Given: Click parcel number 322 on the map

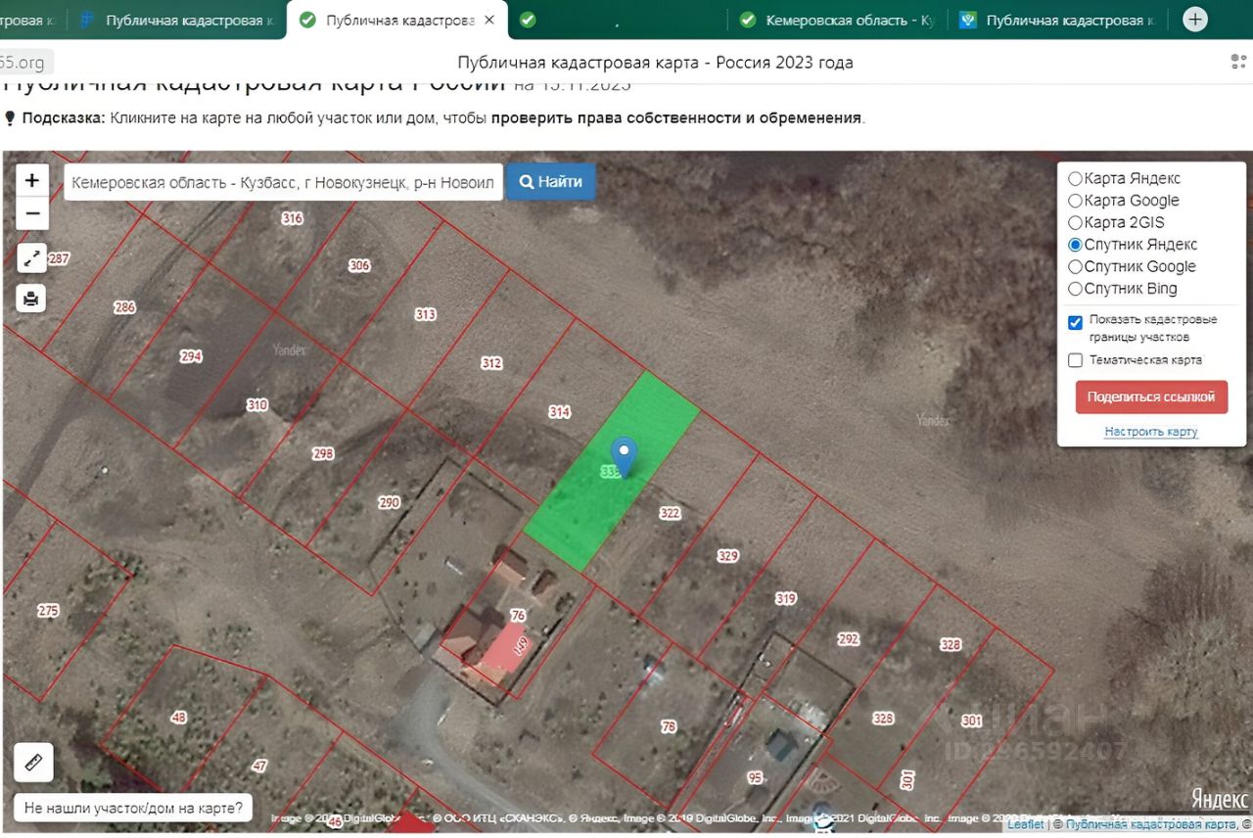Looking at the screenshot, I should 670,513.
